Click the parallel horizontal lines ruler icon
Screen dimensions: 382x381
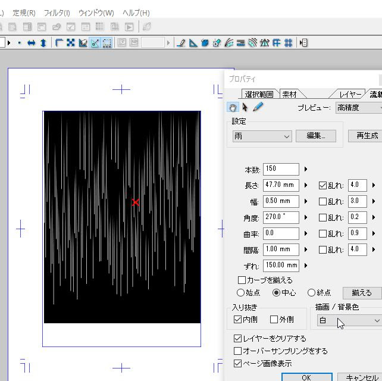point(240,43)
